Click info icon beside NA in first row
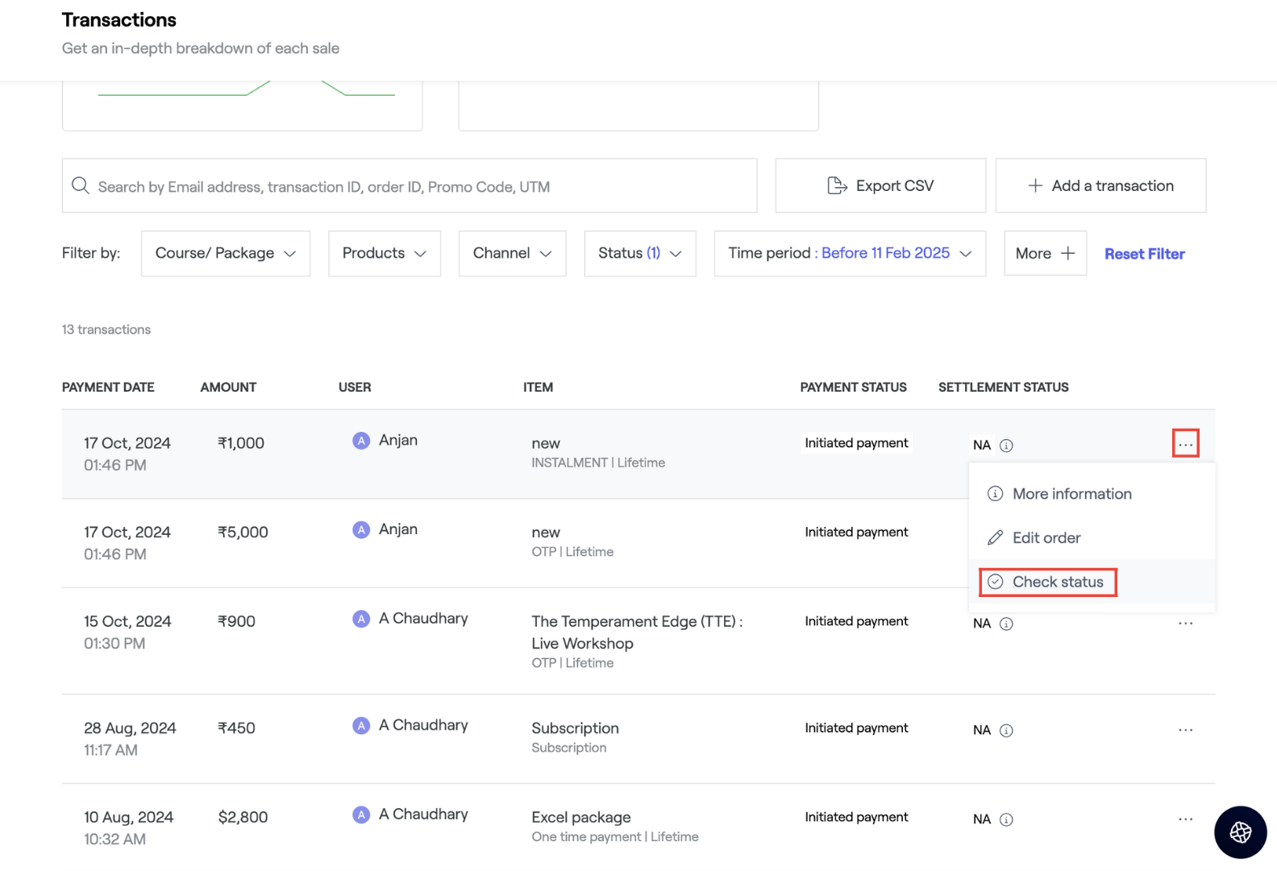The image size is (1277, 871). [x=1006, y=446]
